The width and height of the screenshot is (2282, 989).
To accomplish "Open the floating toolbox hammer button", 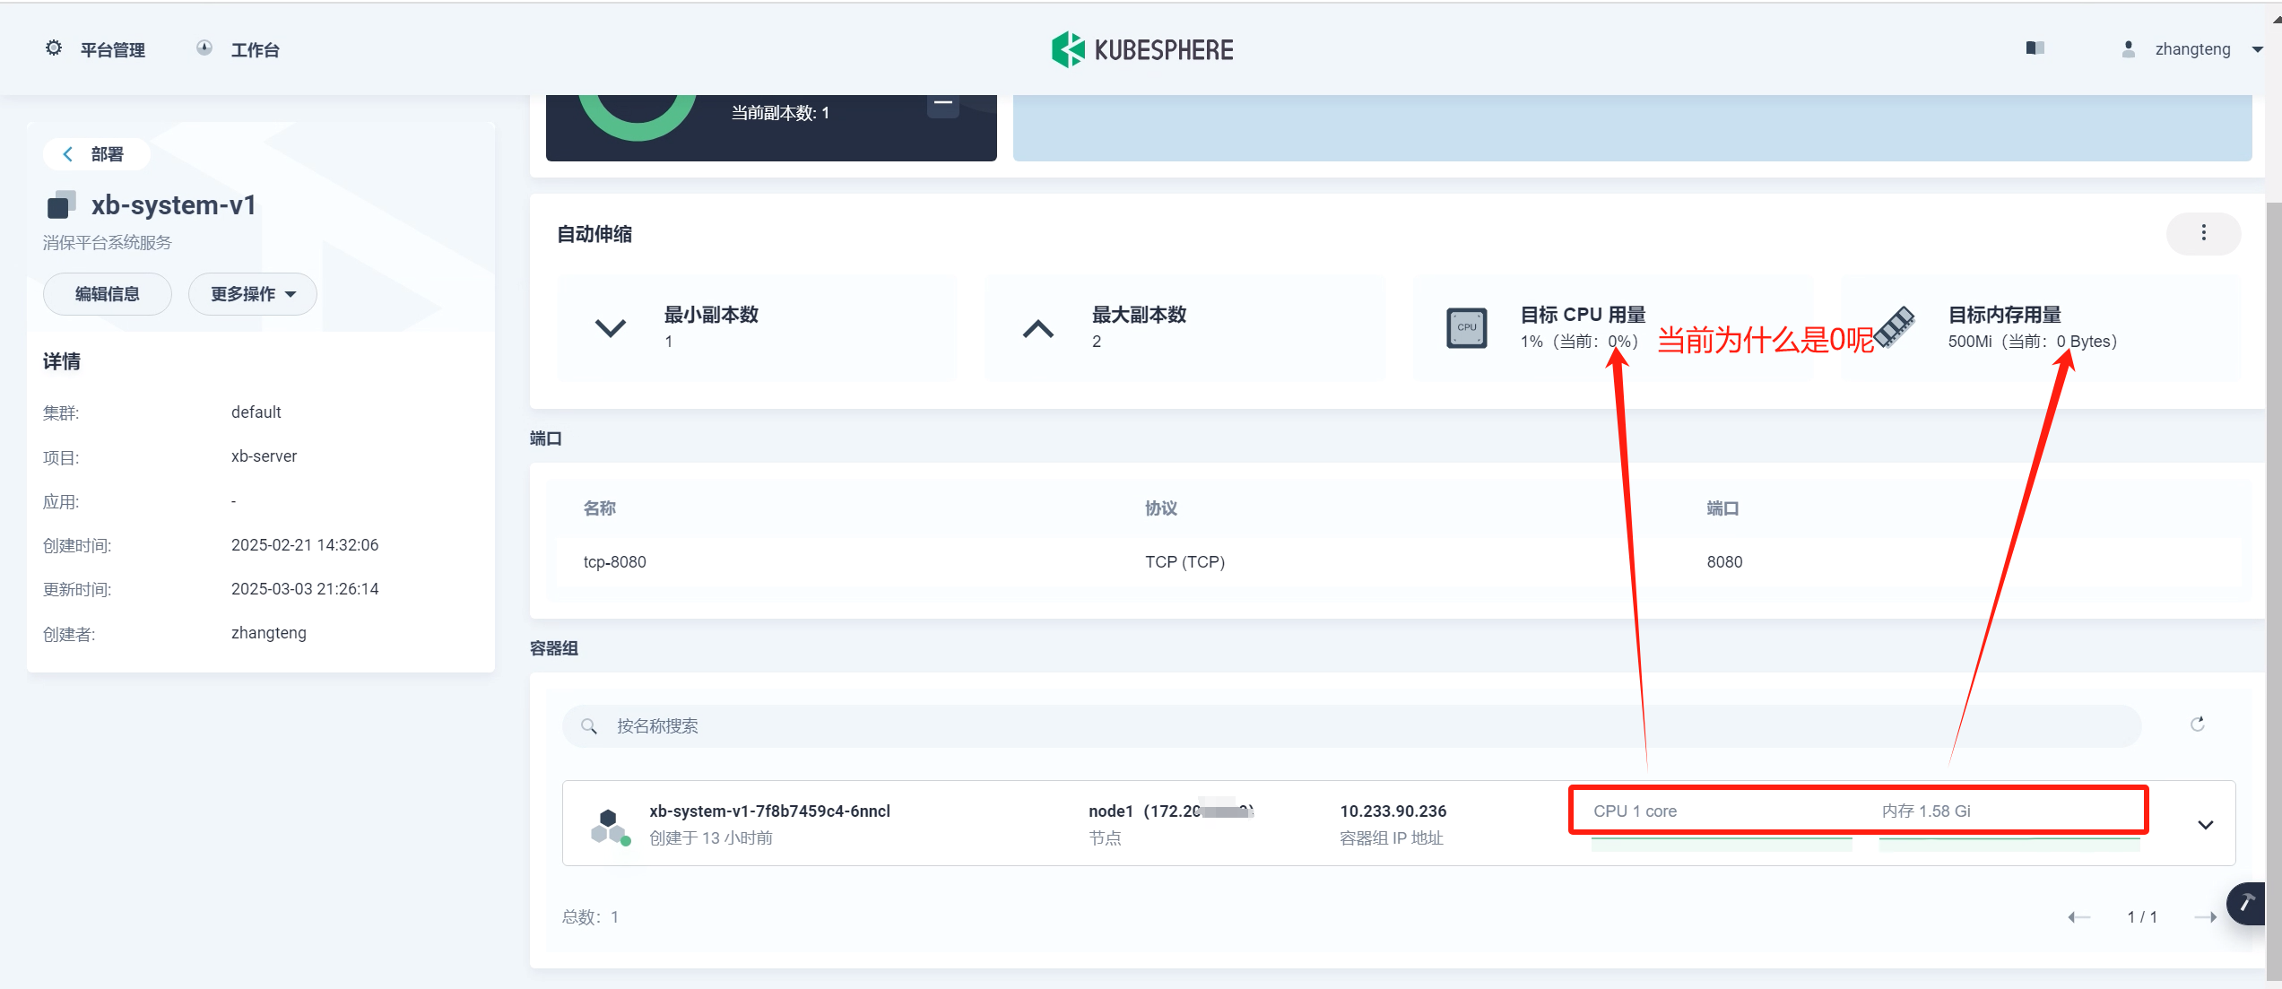I will click(2247, 902).
